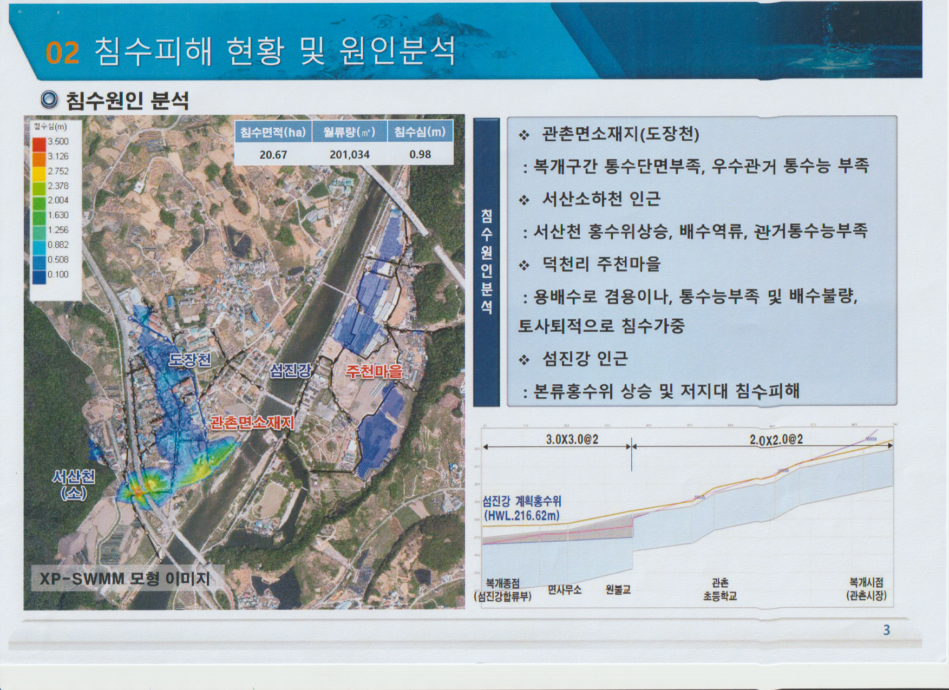Select the (HWL.216.62m) value in the chart
949x690 pixels.
(522, 515)
